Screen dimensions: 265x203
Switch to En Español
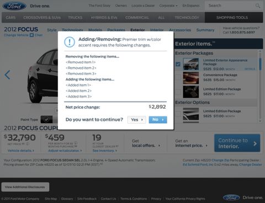(191, 6)
